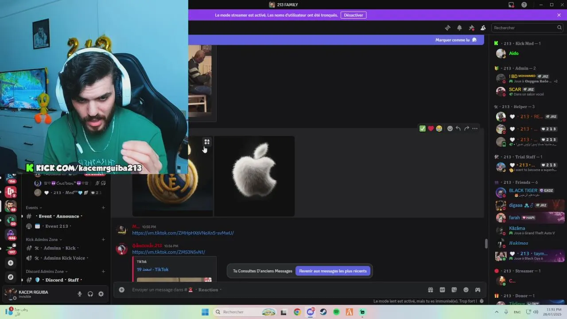Open the ZMS3N5vN1 TikTok link
The width and height of the screenshot is (567, 319).
(168, 252)
